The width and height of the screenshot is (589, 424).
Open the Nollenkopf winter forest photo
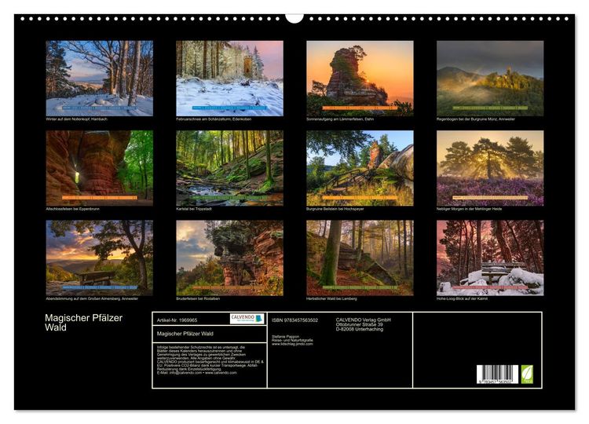click(100, 78)
